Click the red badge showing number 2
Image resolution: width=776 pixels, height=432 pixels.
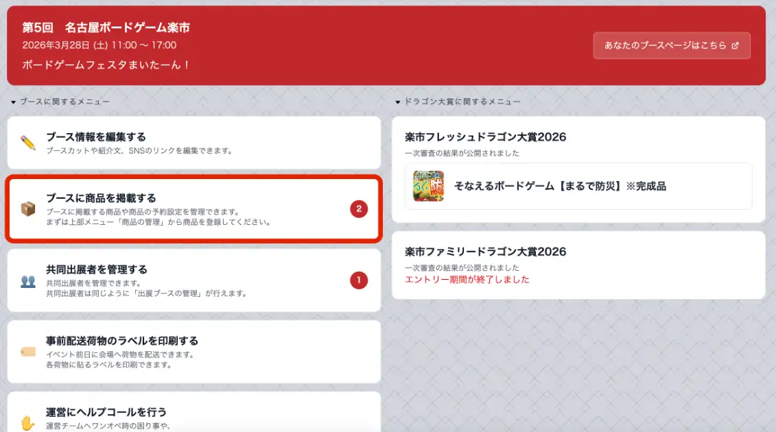359,209
